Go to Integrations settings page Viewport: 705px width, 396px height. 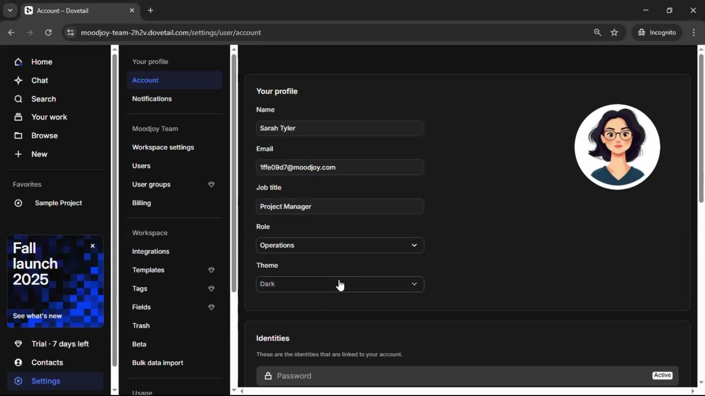(151, 251)
